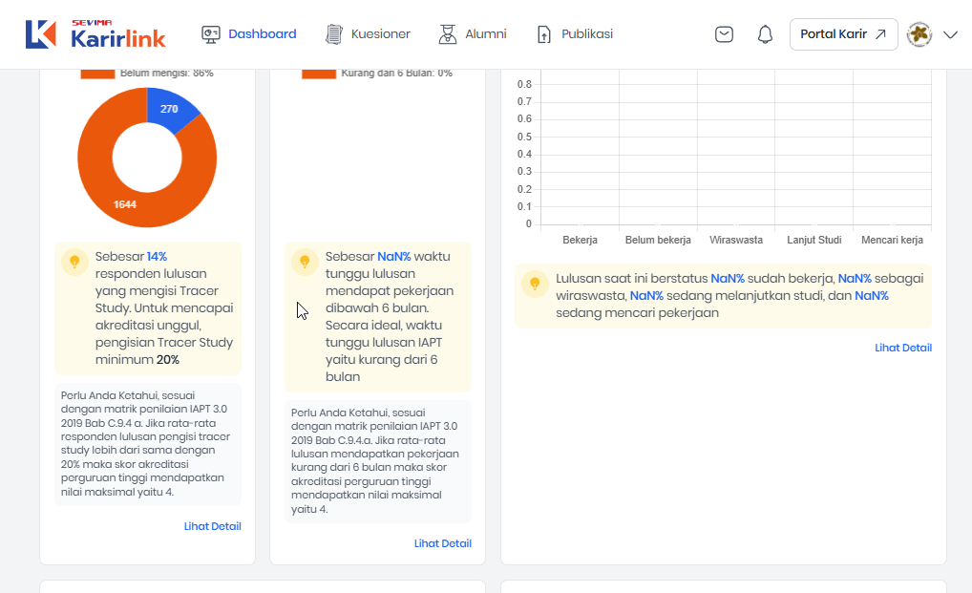Click the orange Belum mengisi legend swatch
The height and width of the screenshot is (593, 972).
click(96, 74)
